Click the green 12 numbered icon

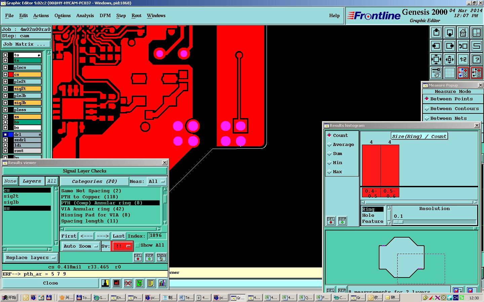coord(139,283)
